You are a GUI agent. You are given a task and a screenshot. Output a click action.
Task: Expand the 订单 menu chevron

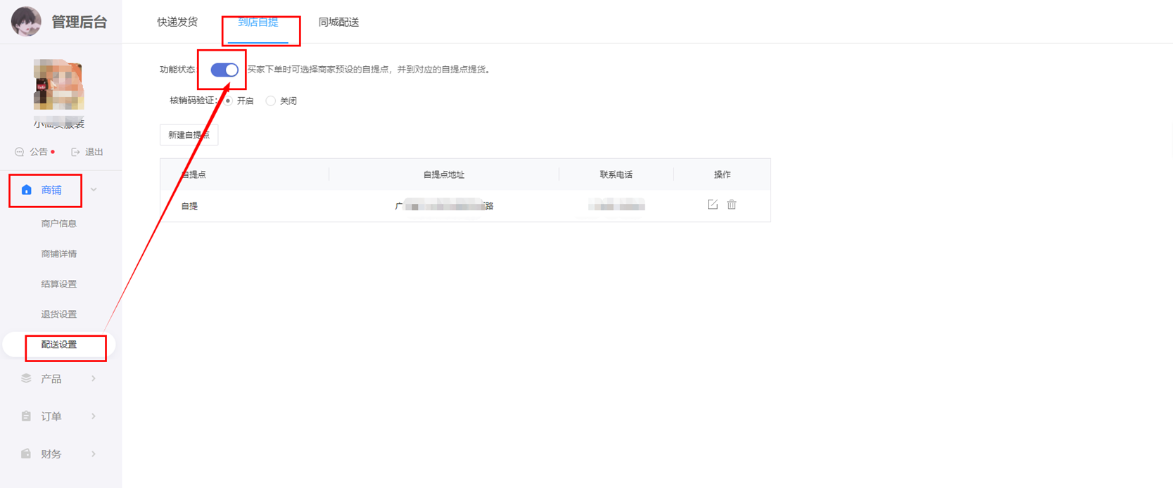[94, 416]
